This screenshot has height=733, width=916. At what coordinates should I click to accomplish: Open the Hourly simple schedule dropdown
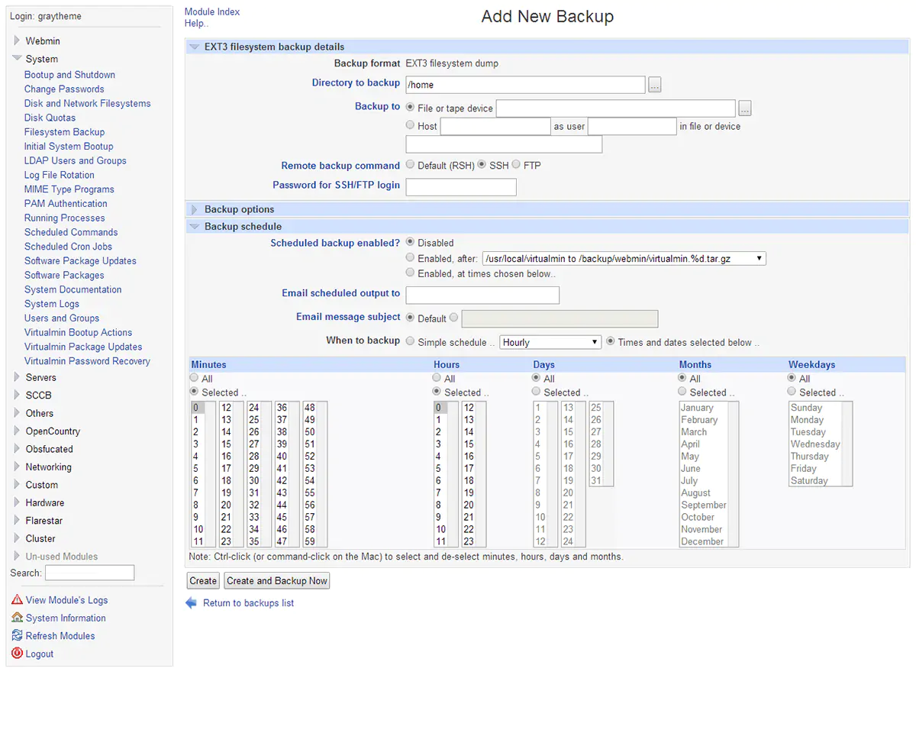(x=550, y=342)
